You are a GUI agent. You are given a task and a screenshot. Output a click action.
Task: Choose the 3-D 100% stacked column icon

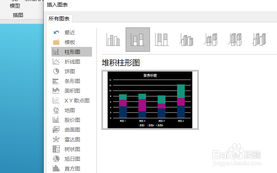point(235,40)
